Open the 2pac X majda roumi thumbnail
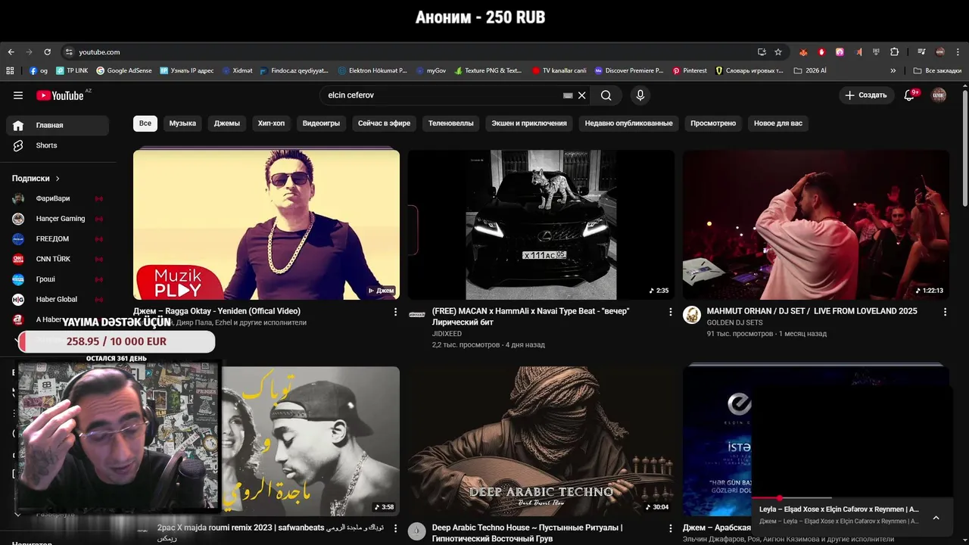The image size is (969, 545). (x=310, y=441)
